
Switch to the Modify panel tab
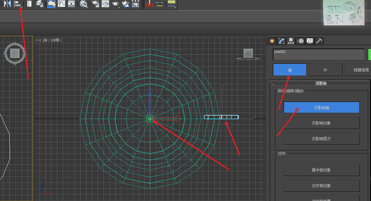pos(281,41)
